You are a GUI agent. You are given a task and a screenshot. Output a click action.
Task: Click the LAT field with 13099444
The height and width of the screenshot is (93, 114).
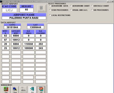coord(35,27)
